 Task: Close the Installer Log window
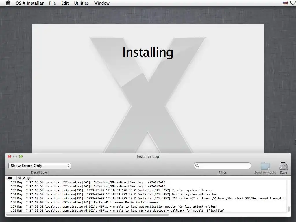[x=9, y=156]
